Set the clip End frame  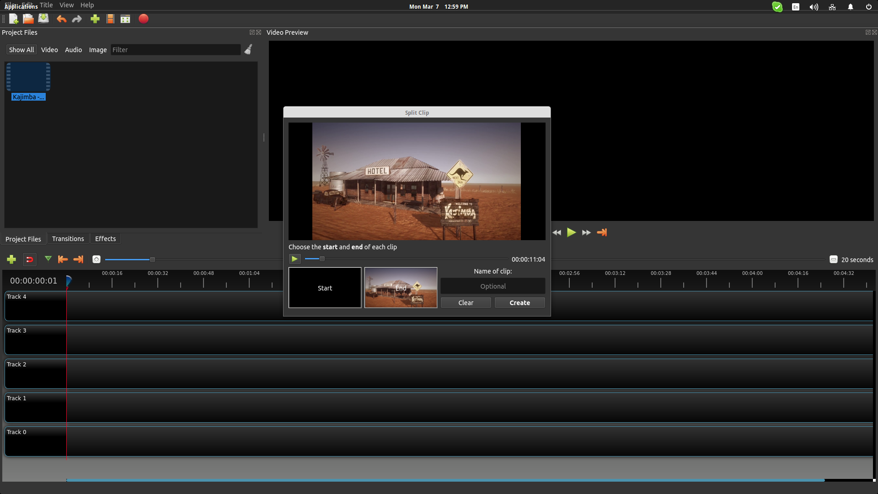pos(401,288)
